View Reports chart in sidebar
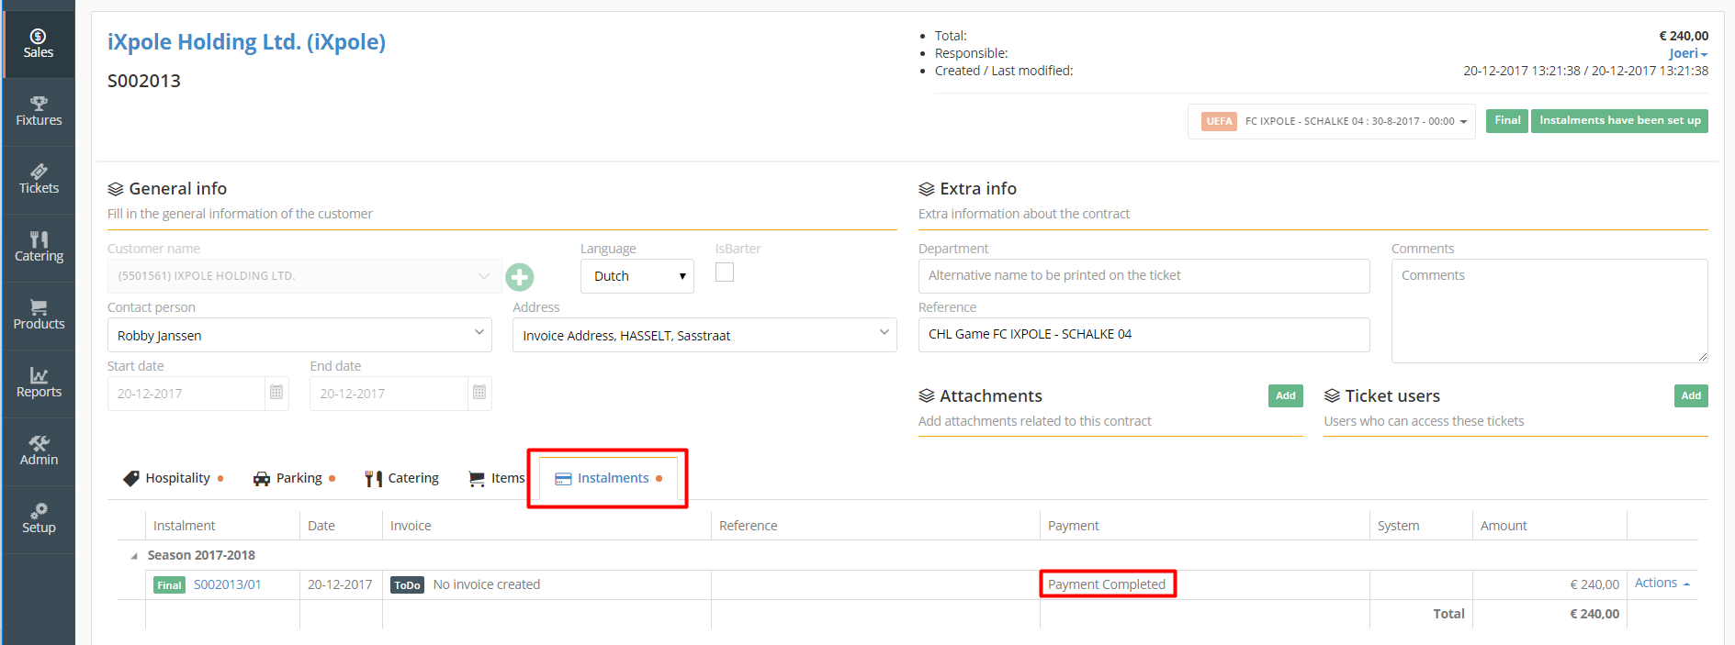This screenshot has height=645, width=1735. pyautogui.click(x=39, y=384)
